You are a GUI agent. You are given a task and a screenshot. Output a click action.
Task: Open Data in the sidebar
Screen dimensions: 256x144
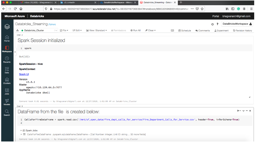point(7,70)
